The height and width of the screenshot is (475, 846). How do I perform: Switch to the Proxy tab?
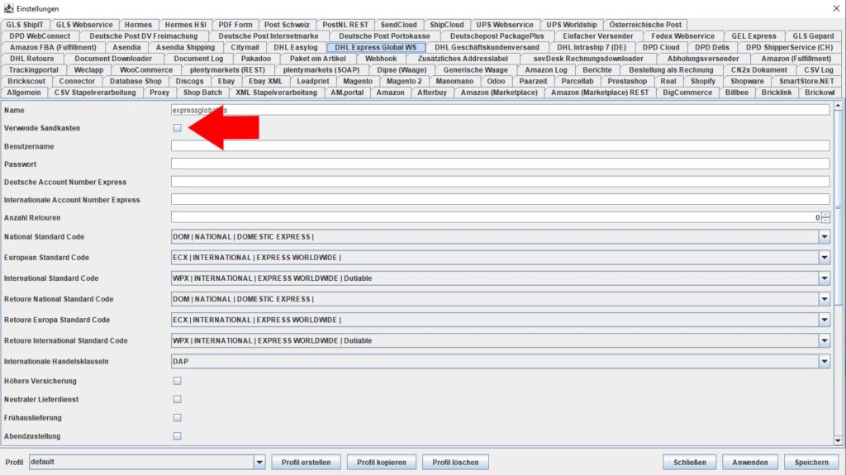coord(159,93)
